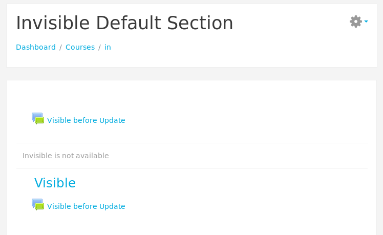Viewport: 383px width, 235px height.
Task: Click the slash separator between Dashboard and Courses
Action: click(60, 47)
